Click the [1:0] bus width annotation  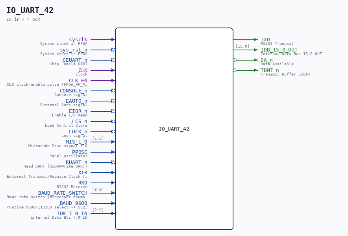tap(98, 138)
